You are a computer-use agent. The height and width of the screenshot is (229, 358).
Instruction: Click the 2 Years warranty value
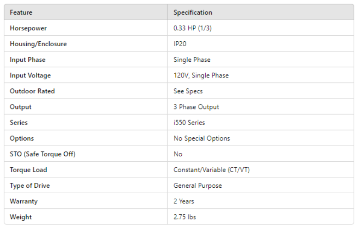(184, 201)
